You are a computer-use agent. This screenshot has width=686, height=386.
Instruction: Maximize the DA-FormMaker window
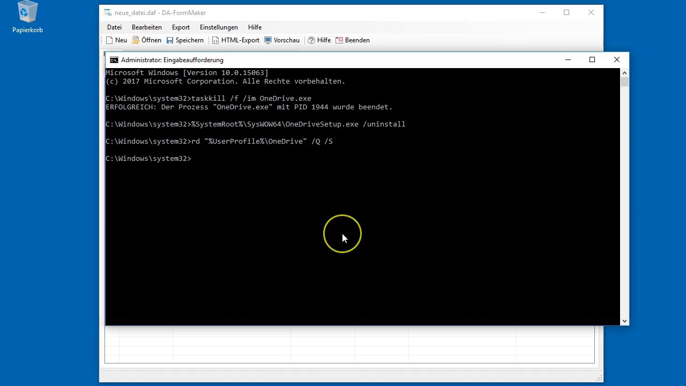pos(566,13)
